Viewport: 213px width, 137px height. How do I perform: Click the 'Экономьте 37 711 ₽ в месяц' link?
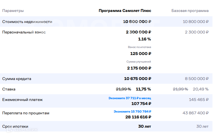[130, 99]
